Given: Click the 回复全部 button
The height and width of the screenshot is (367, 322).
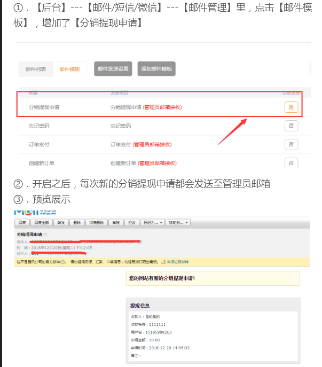Looking at the screenshot, I should [42, 223].
